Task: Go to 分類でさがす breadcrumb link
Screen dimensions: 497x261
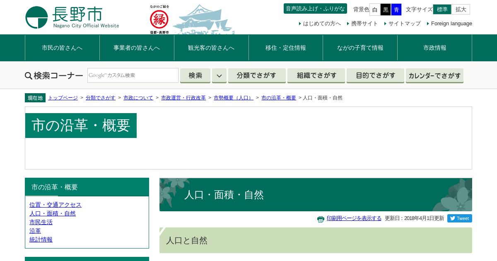Action: tap(101, 98)
